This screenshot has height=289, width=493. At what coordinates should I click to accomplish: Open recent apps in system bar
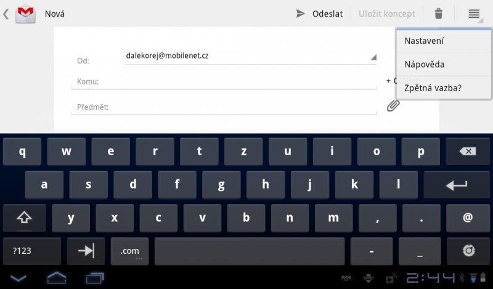pos(95,278)
